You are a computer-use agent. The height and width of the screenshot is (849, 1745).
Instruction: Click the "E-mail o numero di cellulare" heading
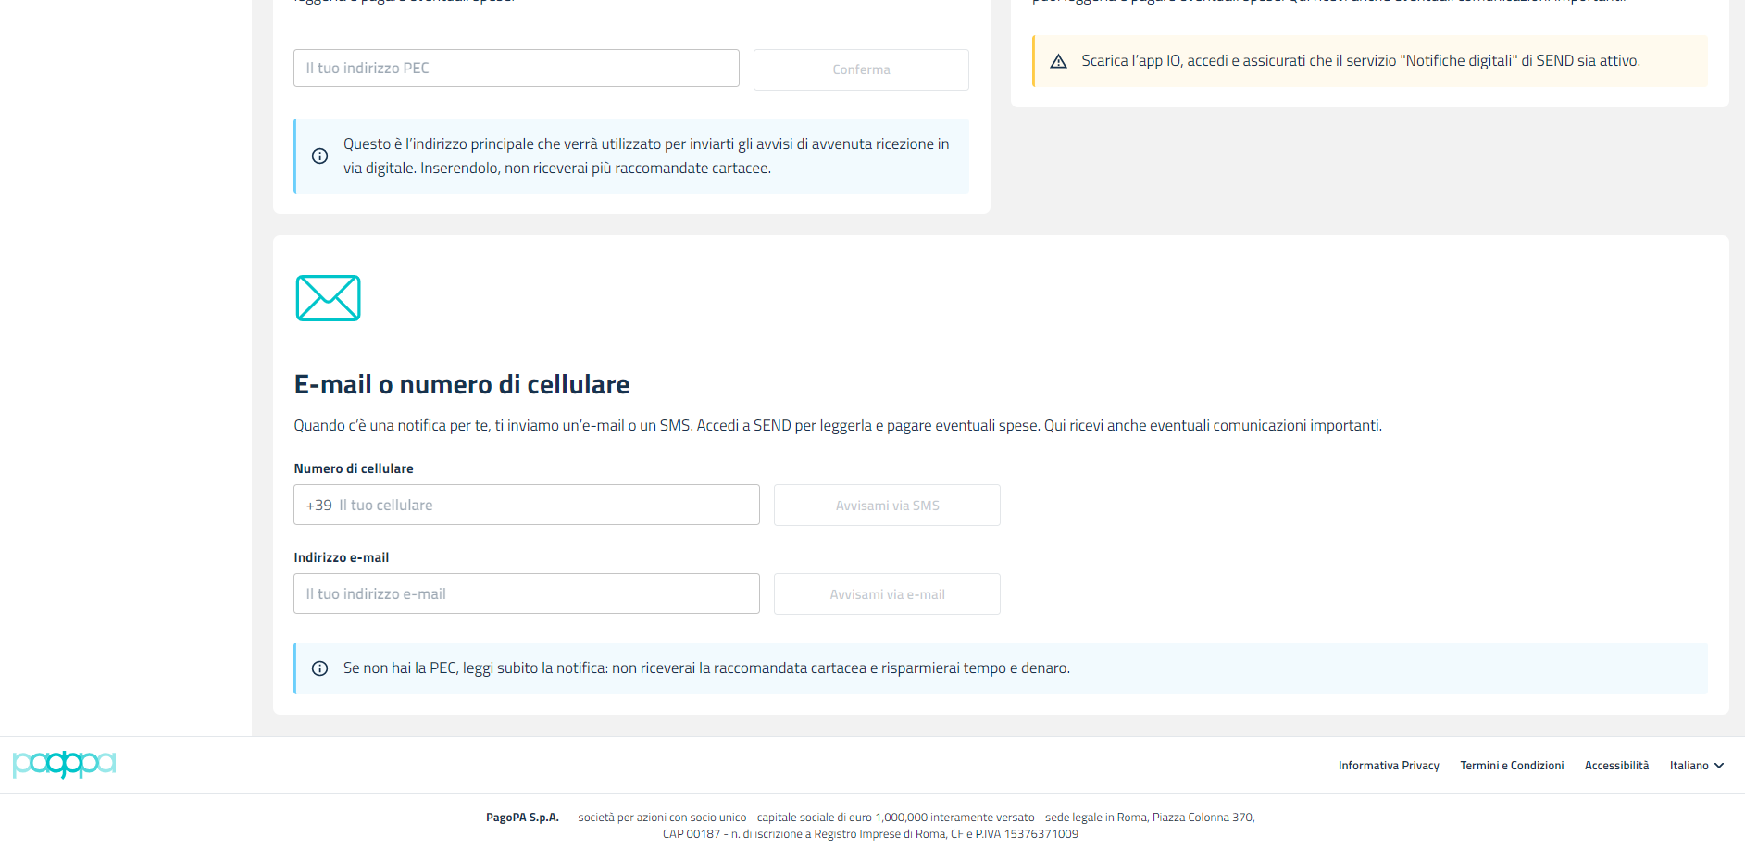point(461,384)
